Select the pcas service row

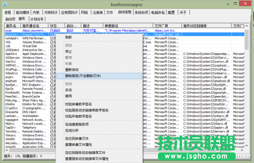pos(124,30)
